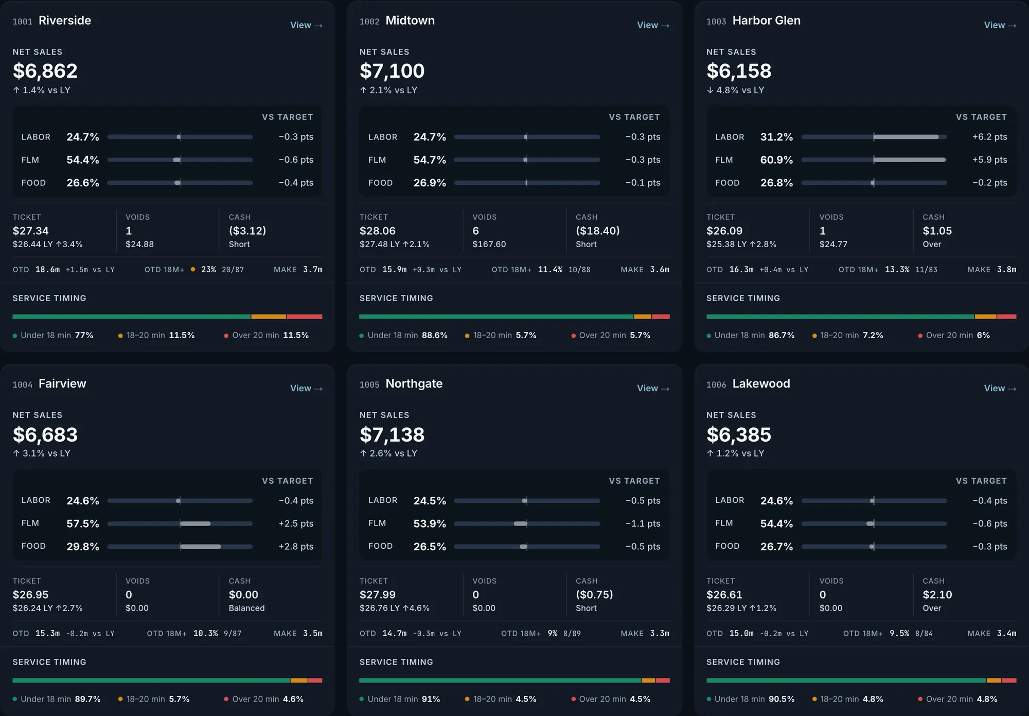
Task: Click Fairview food variance bar
Action: point(180,546)
